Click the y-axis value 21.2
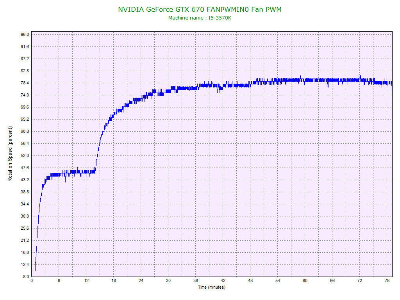The width and height of the screenshot is (400, 300). (25, 241)
